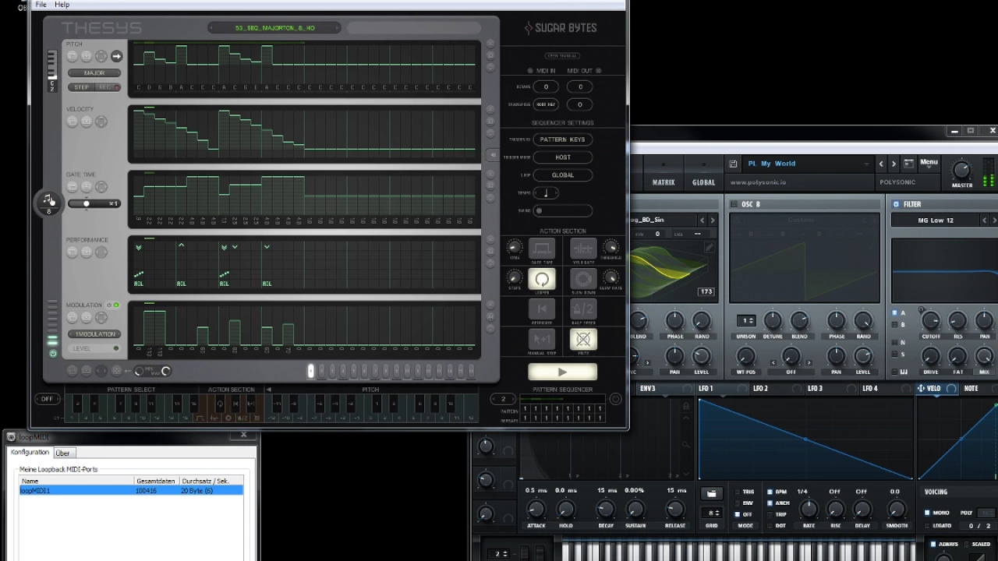
Task: Click the STEP button in Pitch section
Action: [81, 87]
